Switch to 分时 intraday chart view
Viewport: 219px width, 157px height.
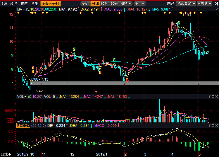coord(86,4)
